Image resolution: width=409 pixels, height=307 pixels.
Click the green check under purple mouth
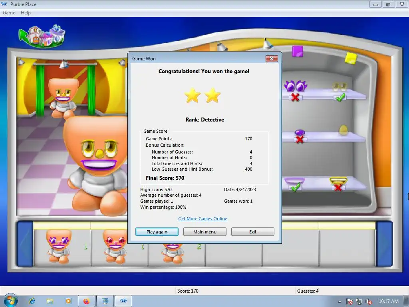(295, 187)
